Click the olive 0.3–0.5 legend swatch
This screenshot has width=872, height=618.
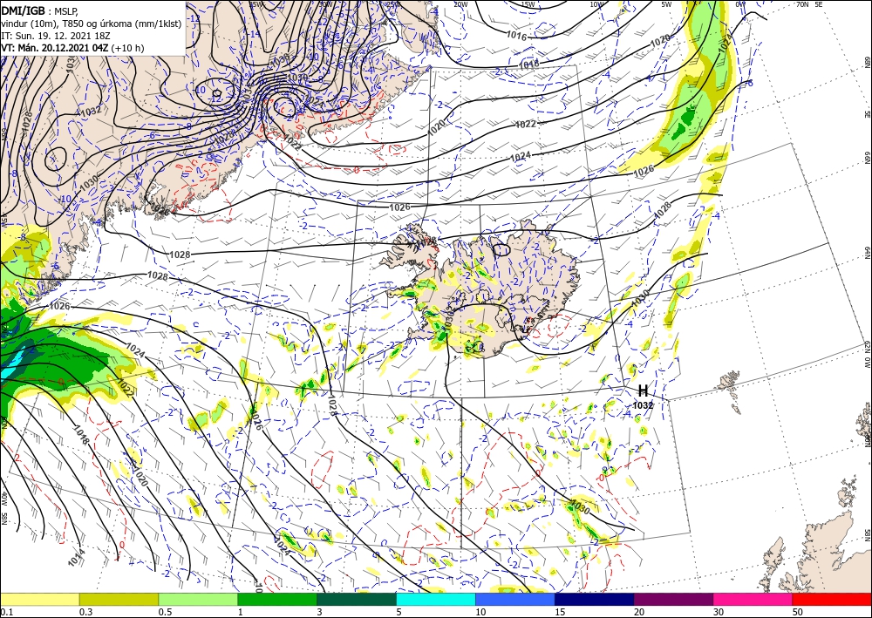119,599
